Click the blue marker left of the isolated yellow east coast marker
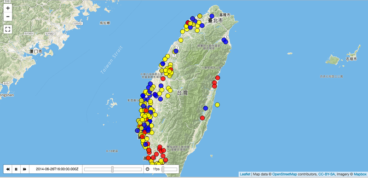The height and width of the screenshot is (178, 368). coord(206,108)
